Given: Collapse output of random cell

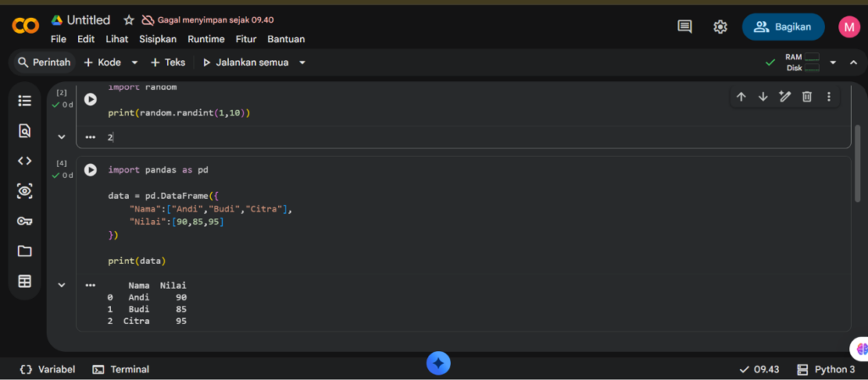Looking at the screenshot, I should point(61,137).
